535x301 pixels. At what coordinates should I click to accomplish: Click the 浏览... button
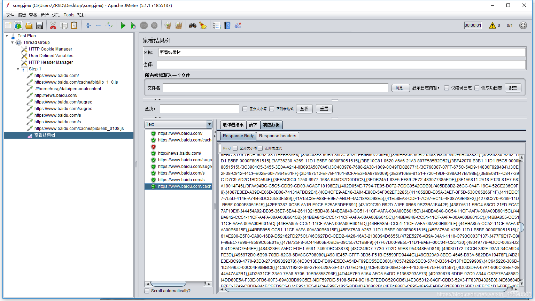point(401,88)
